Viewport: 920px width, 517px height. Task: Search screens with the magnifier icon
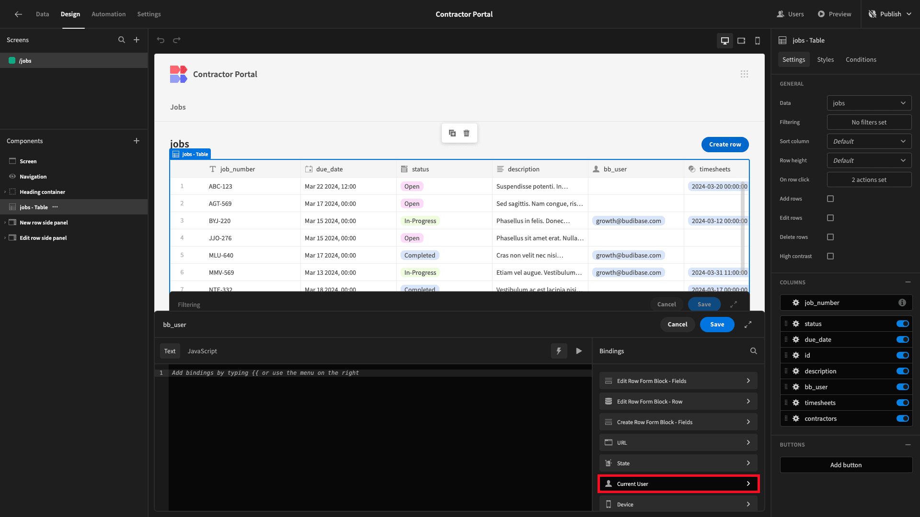point(122,40)
